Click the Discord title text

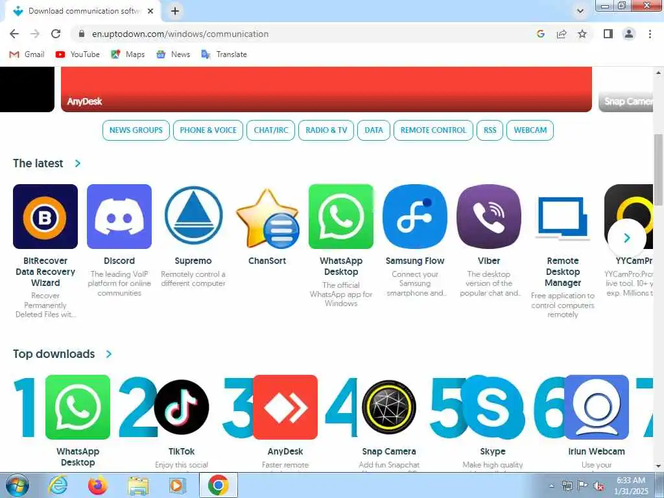119,261
